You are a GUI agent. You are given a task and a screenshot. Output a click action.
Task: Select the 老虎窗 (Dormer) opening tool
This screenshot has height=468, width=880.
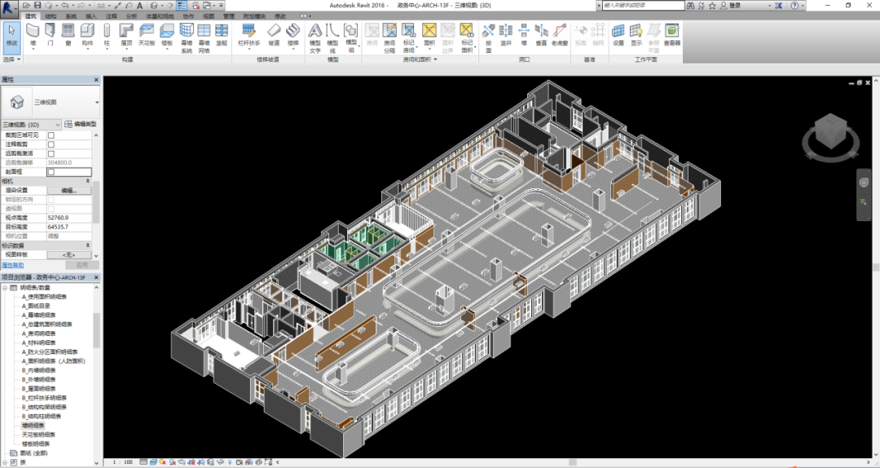pyautogui.click(x=560, y=35)
